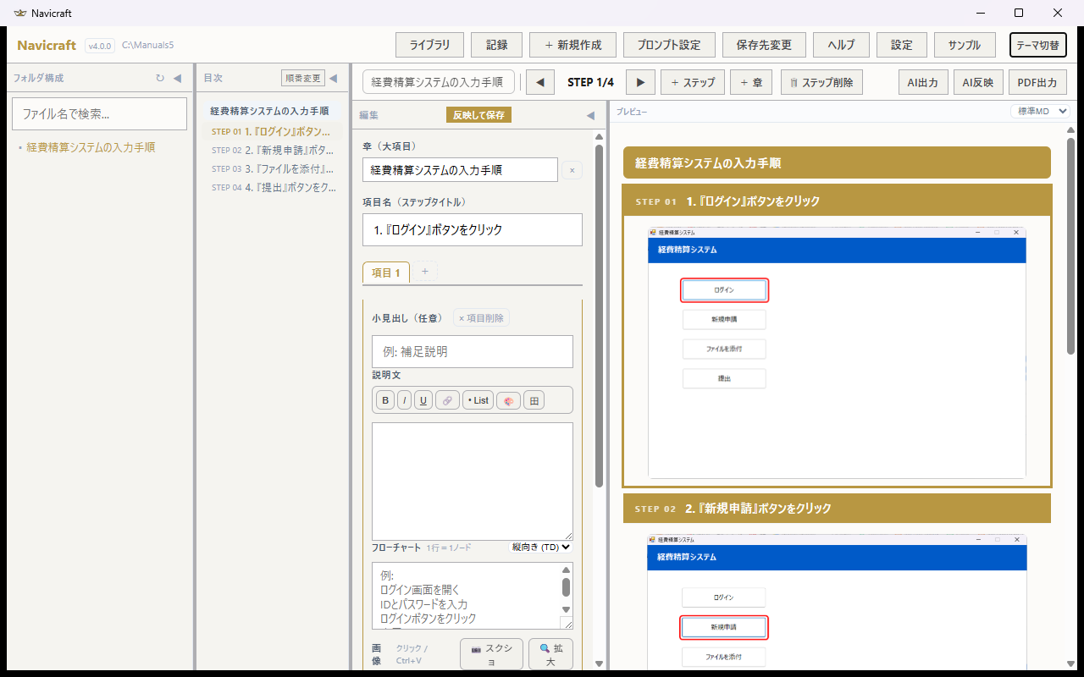Open the color palette icon
This screenshot has width=1084, height=677.
pos(509,400)
